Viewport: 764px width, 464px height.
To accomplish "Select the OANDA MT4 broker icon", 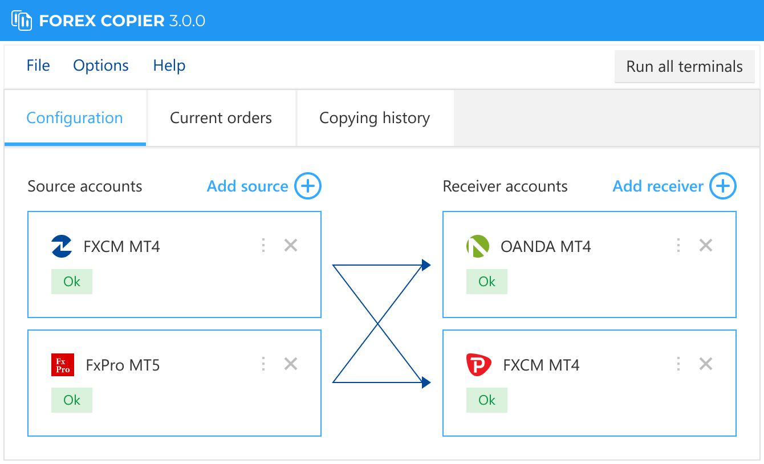I will [477, 246].
